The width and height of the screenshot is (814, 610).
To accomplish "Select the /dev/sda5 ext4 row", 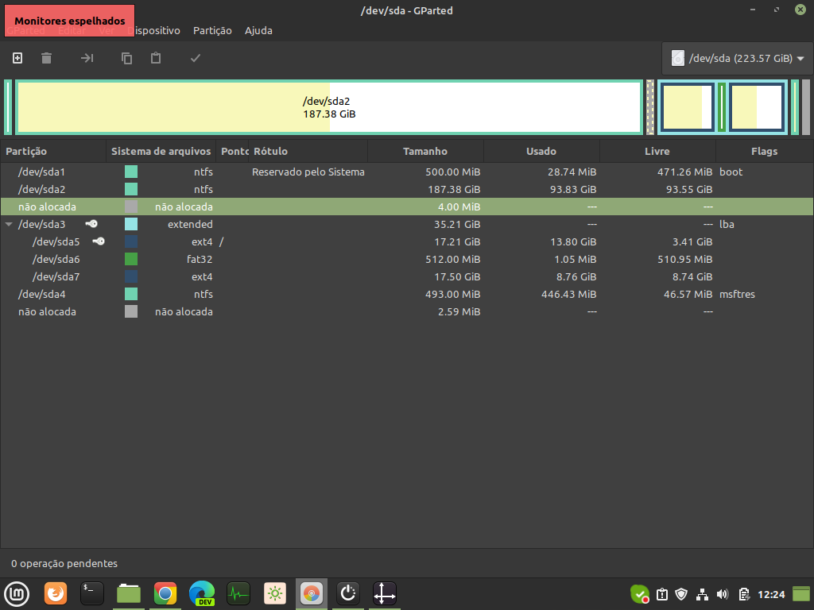I will [x=407, y=241].
